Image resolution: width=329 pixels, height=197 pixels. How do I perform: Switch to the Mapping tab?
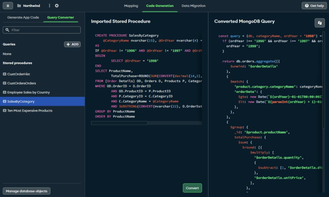click(x=131, y=6)
